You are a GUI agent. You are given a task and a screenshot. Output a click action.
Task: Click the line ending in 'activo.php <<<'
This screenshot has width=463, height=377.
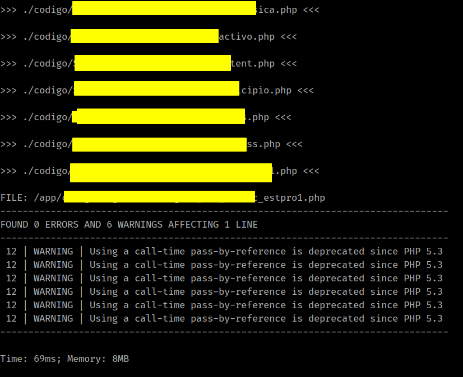(149, 36)
